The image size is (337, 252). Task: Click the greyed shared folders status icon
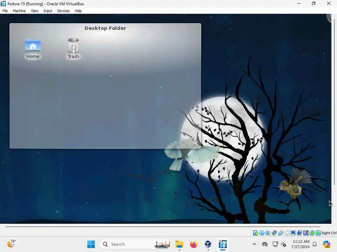click(287, 233)
